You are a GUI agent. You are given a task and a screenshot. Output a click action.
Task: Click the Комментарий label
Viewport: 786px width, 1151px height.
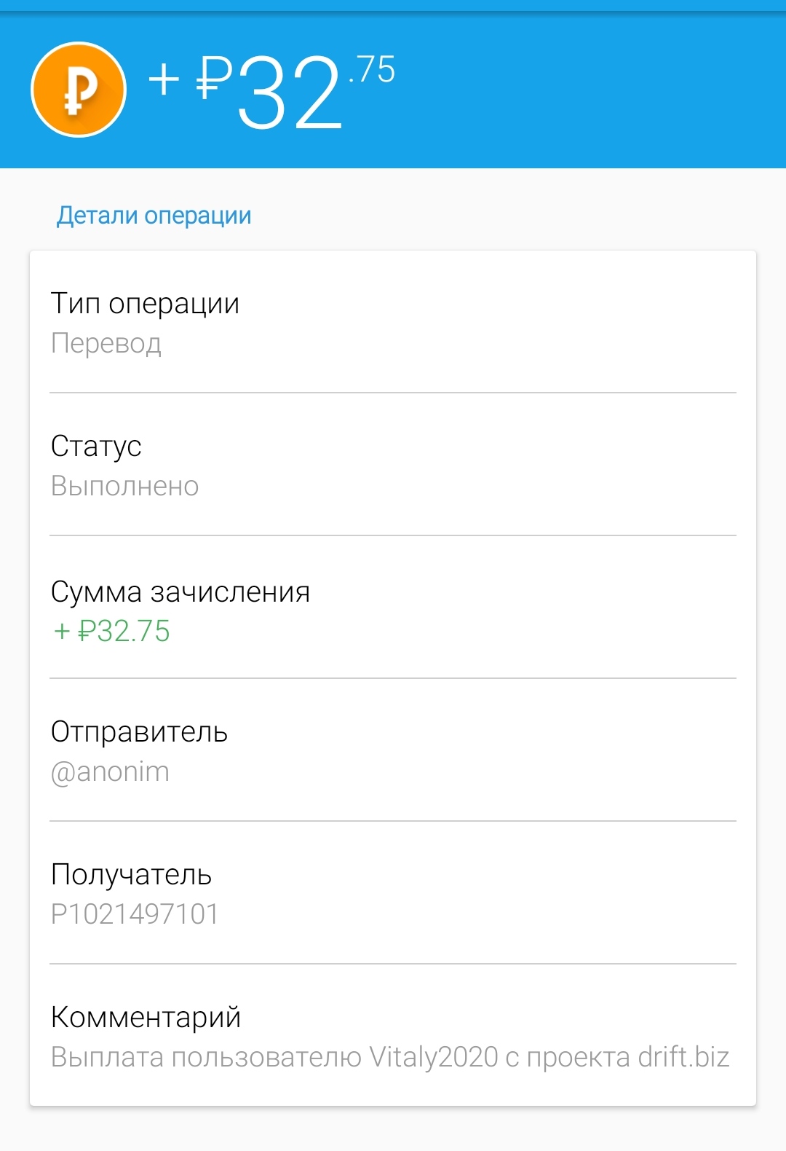146,1018
